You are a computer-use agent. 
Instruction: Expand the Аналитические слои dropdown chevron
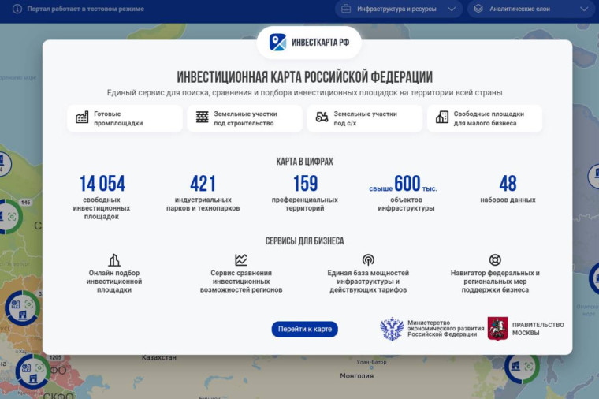pos(584,9)
